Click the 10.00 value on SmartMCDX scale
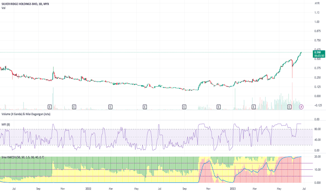The image size is (326, 192). click(318, 170)
